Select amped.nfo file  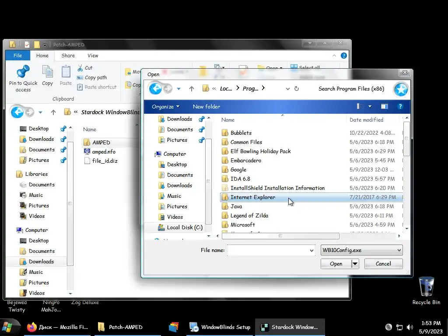(100, 152)
